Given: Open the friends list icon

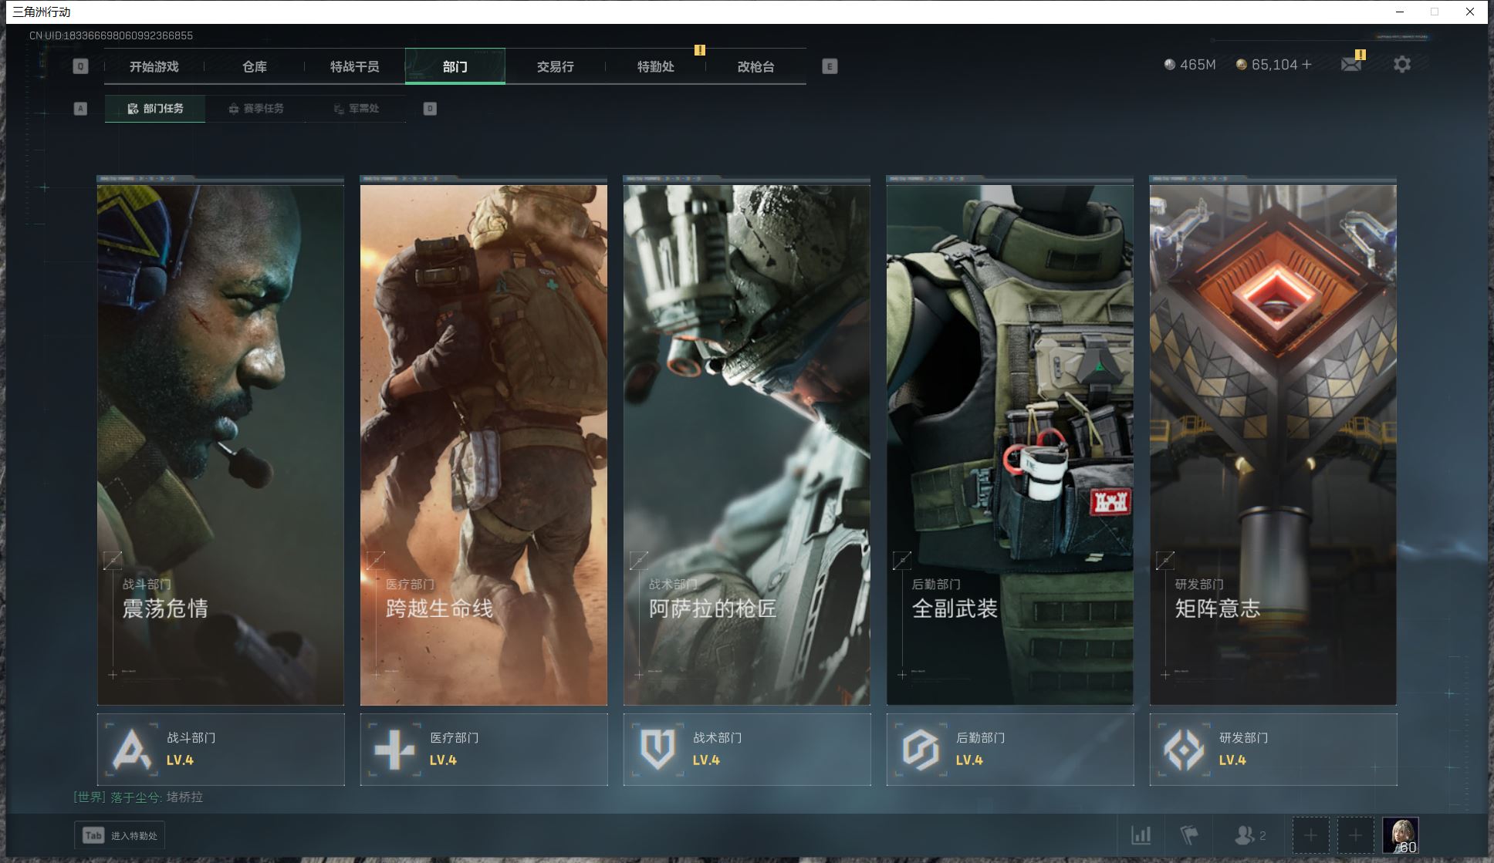Looking at the screenshot, I should click(x=1244, y=835).
